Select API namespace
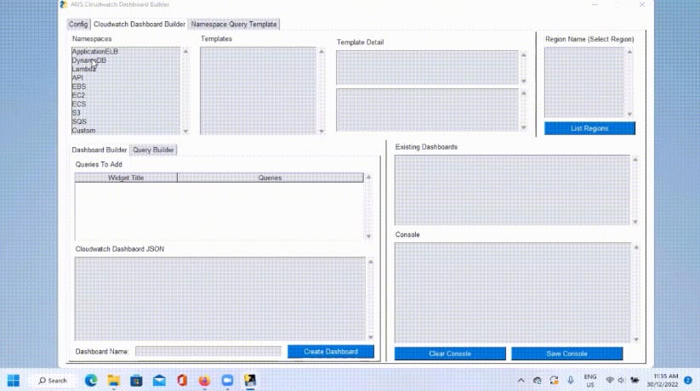The height and width of the screenshot is (391, 700). [x=77, y=77]
